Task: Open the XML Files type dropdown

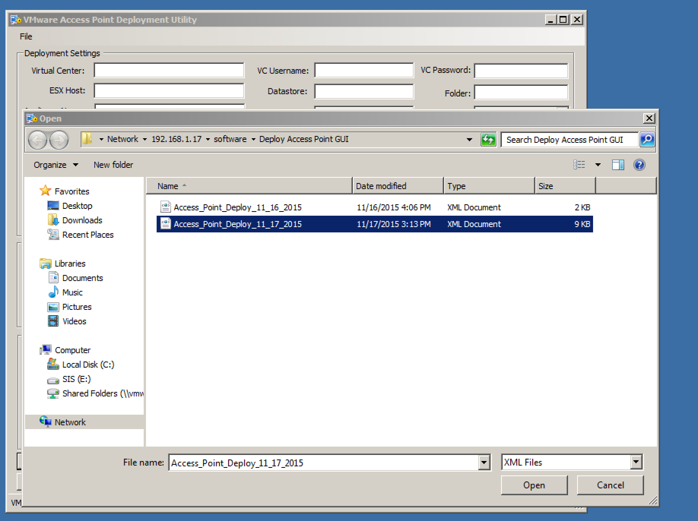Action: click(x=635, y=462)
